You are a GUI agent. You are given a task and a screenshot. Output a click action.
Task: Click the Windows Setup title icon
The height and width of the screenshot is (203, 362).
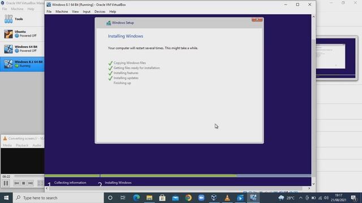coord(109,23)
